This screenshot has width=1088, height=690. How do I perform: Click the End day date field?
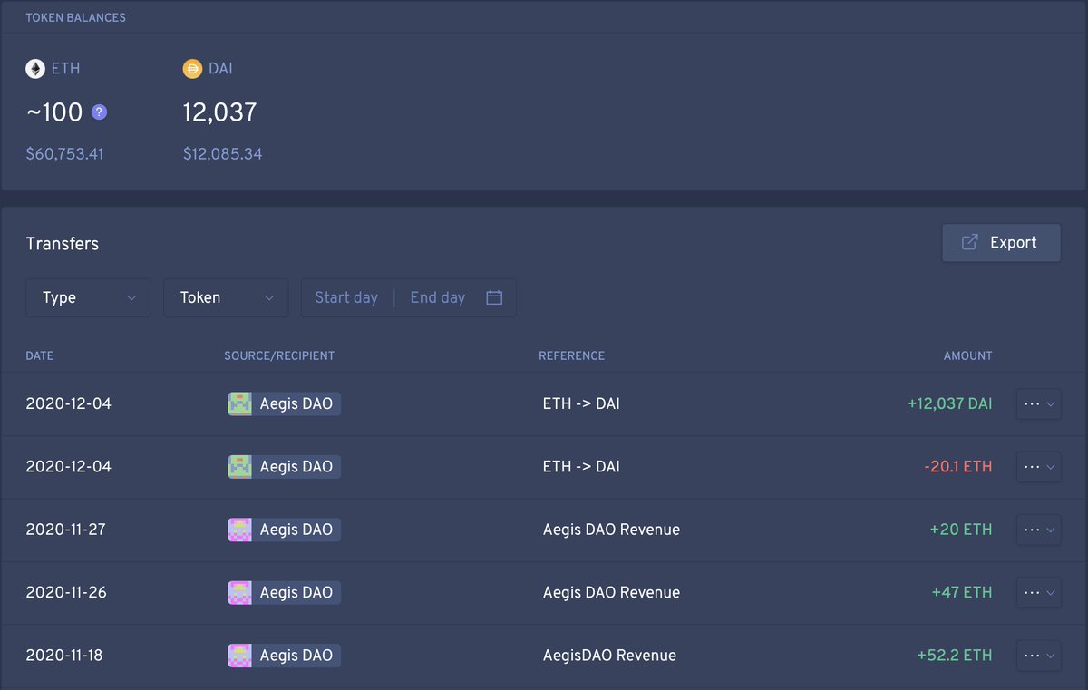(438, 297)
